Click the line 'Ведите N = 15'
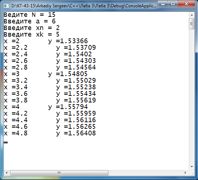Viewport: 198px width, 180px height. 30,15
